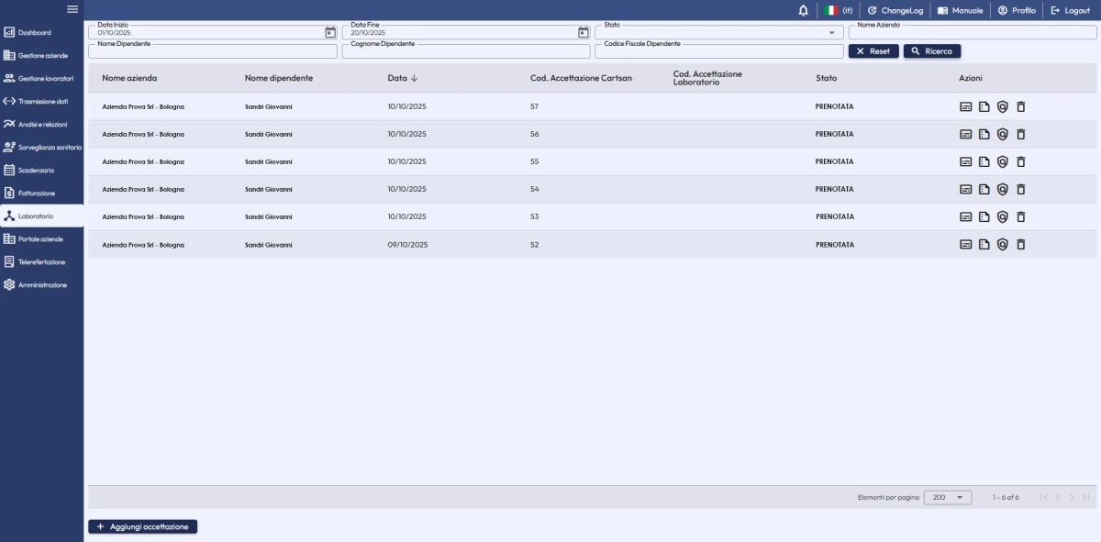
Task: Open the Data Fine calendar picker
Action: pos(584,32)
